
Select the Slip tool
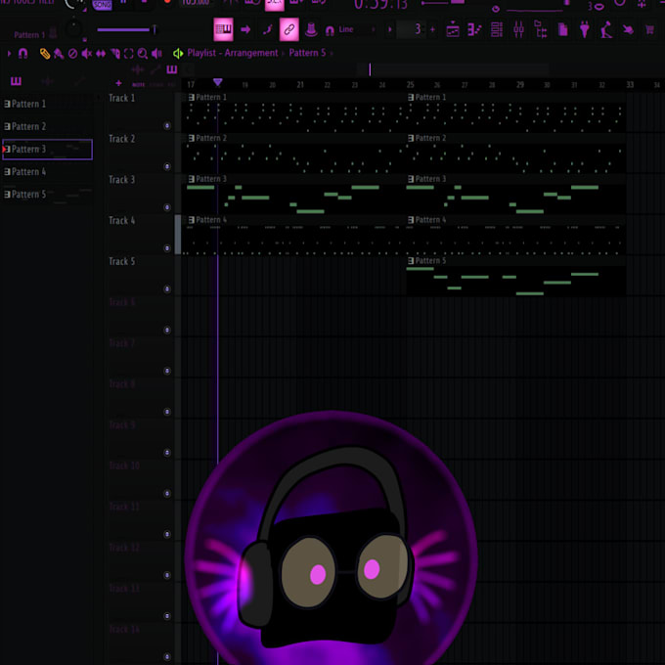coord(101,54)
